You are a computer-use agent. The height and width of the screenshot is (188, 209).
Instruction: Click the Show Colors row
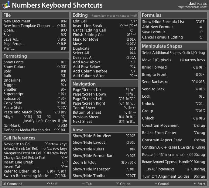(35, 67)
